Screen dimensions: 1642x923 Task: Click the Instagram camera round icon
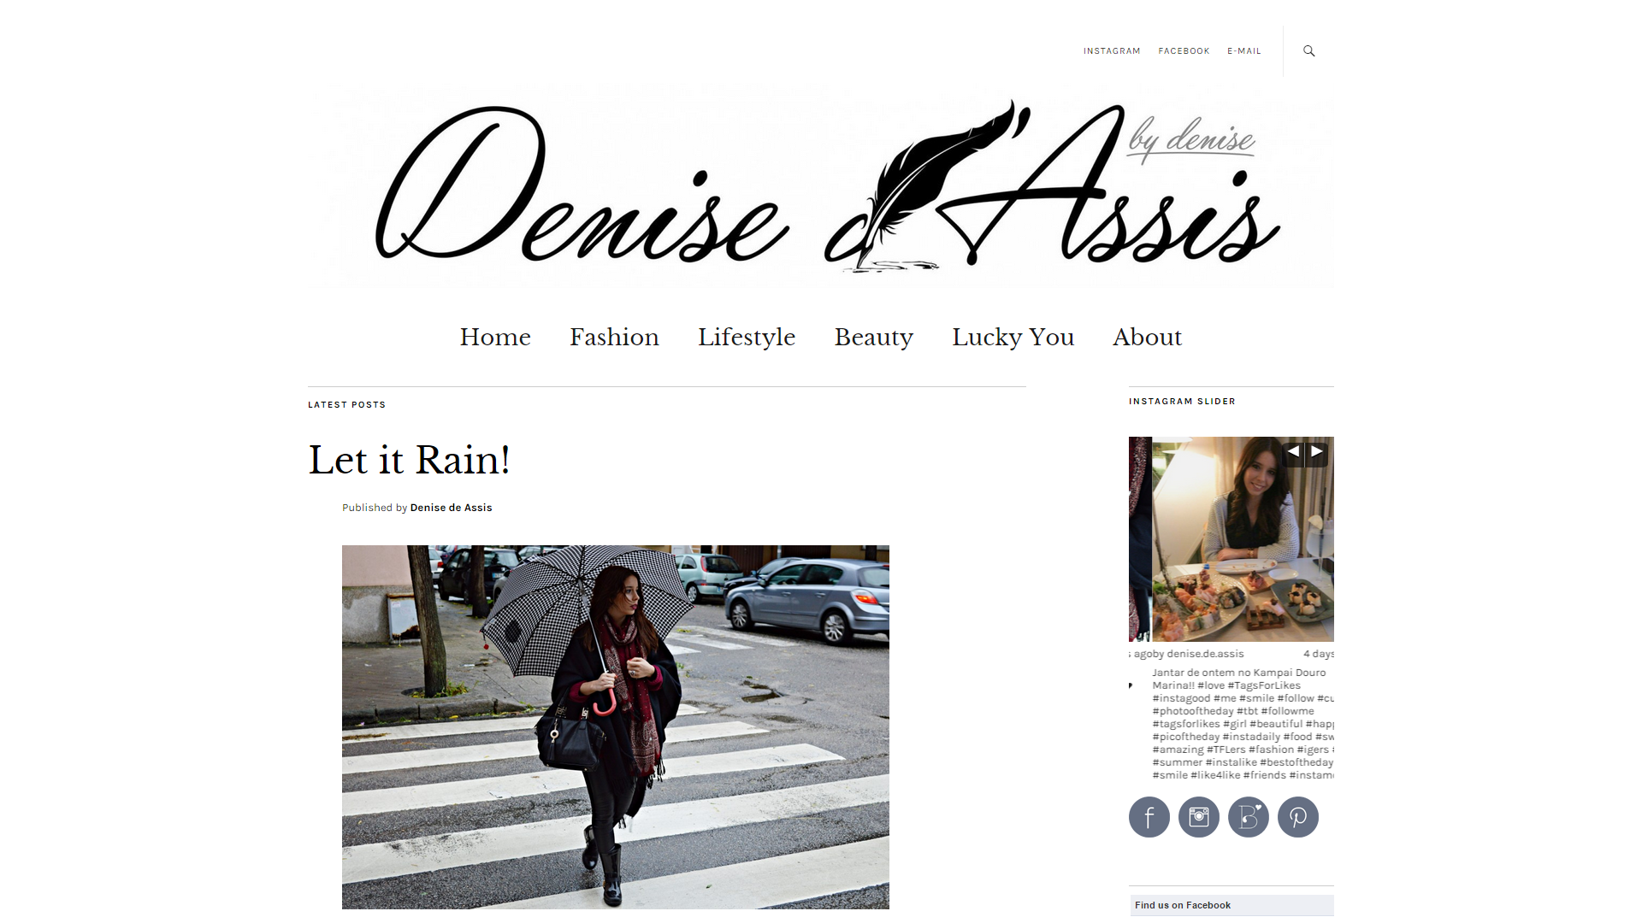[x=1199, y=817]
